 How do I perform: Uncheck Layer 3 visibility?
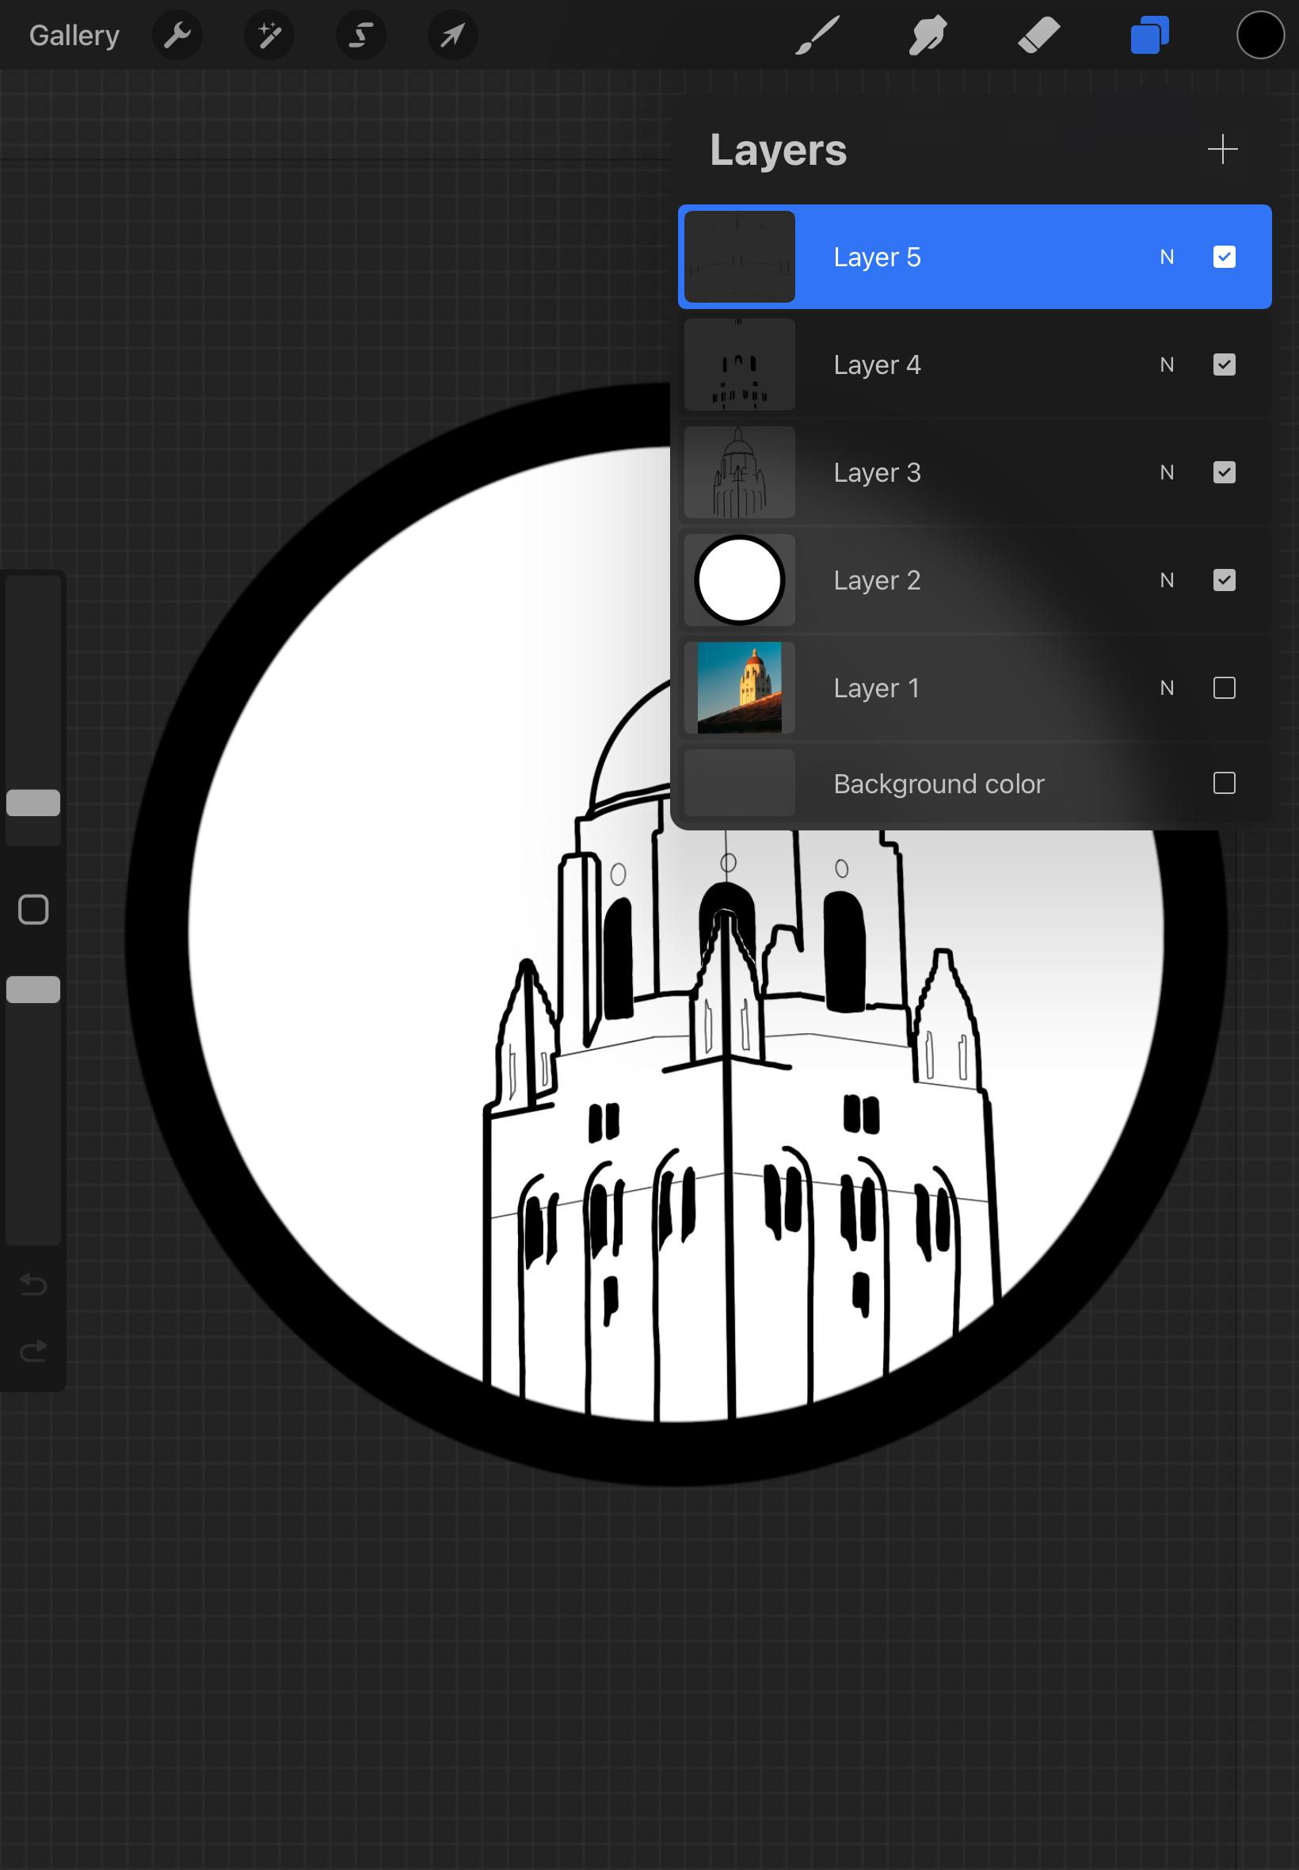1224,472
